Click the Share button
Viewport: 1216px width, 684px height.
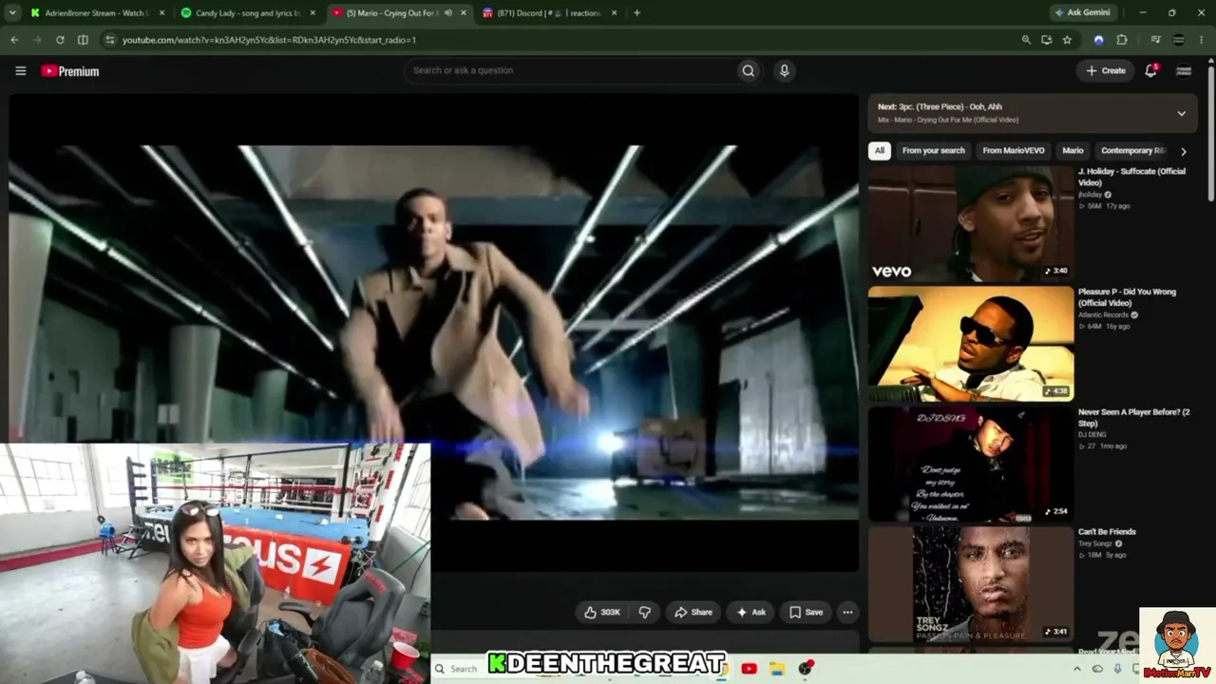click(x=693, y=612)
